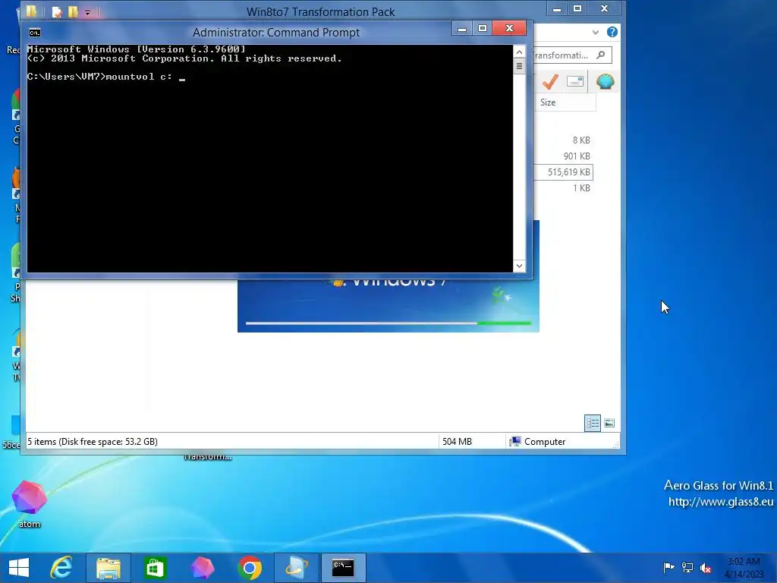
Task: Click Command Prompt scroll up arrow
Action: coord(519,52)
